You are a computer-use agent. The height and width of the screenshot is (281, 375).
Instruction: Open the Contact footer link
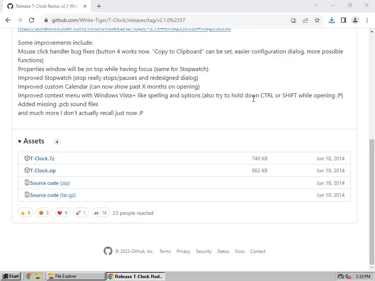pos(257,251)
